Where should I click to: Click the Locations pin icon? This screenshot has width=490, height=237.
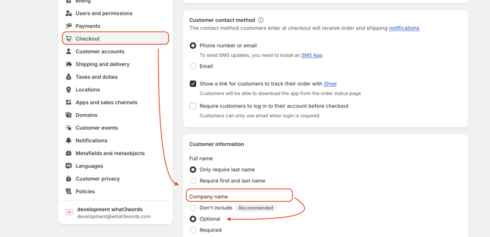tap(69, 89)
